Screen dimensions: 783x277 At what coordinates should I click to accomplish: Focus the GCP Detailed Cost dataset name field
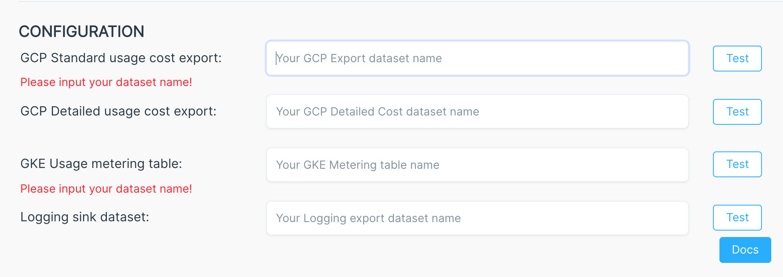(x=477, y=111)
